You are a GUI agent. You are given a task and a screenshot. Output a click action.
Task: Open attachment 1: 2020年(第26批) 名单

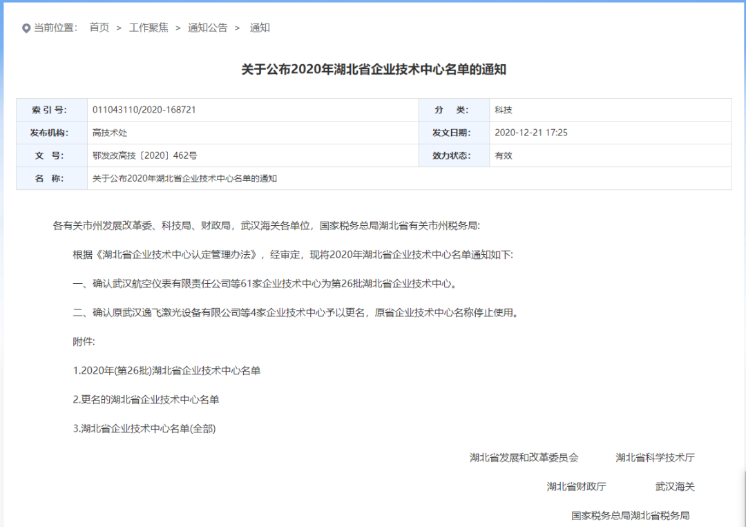pos(166,370)
